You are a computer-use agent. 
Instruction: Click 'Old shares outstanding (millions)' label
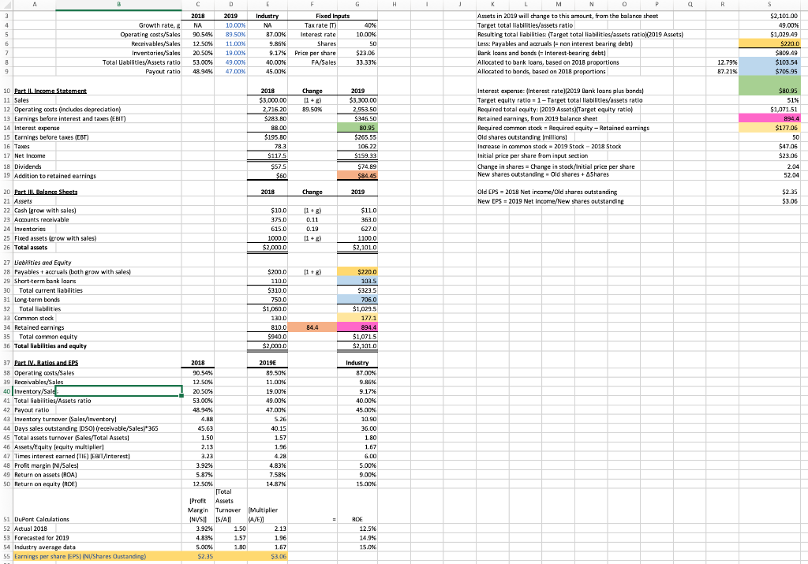point(522,137)
